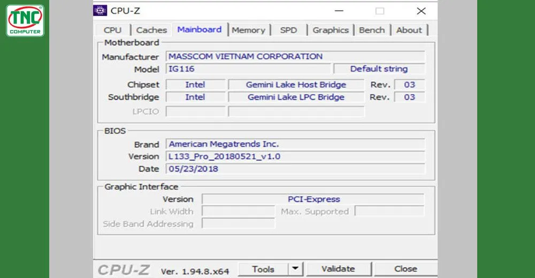
Task: Switch to the CPU tab
Action: pos(112,30)
